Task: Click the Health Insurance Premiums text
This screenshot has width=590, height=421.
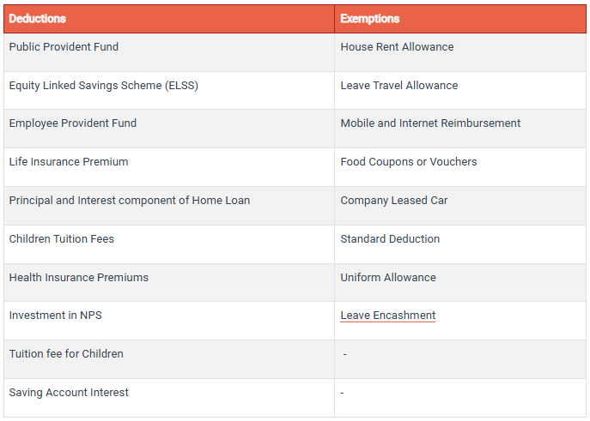Action: [78, 278]
